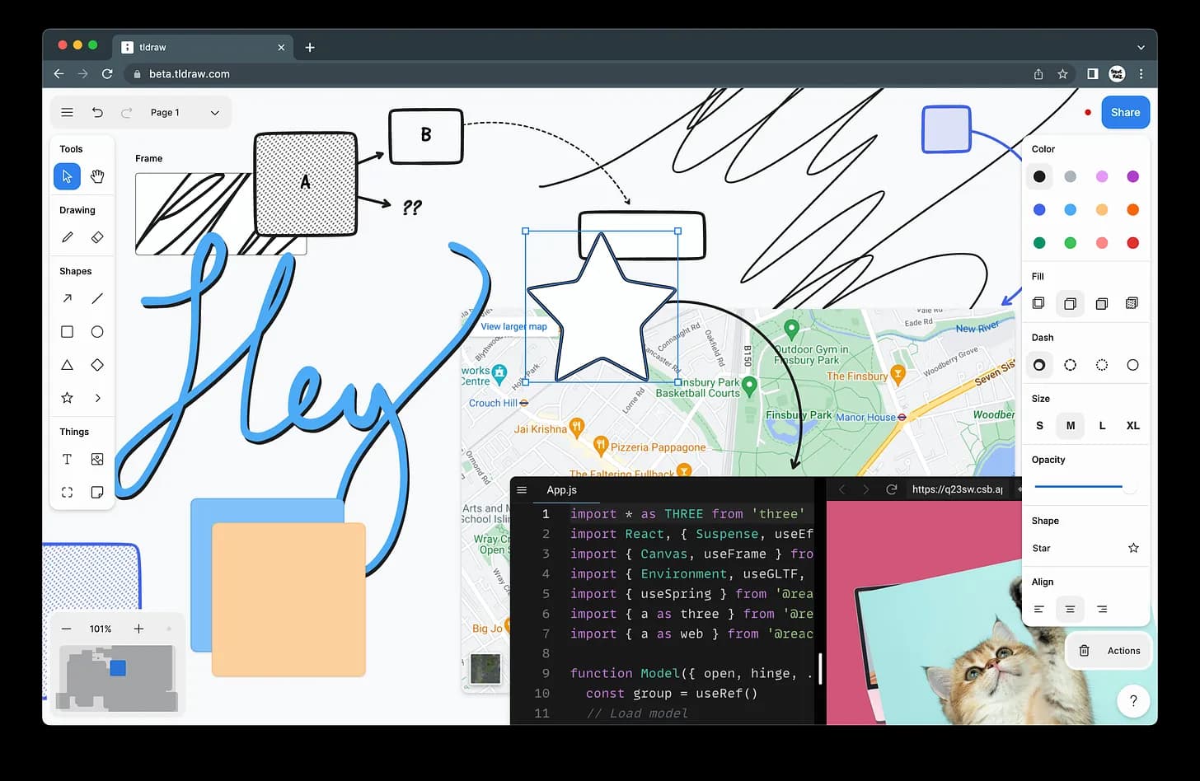Set dash style to dashed
The image size is (1200, 781).
(1070, 365)
